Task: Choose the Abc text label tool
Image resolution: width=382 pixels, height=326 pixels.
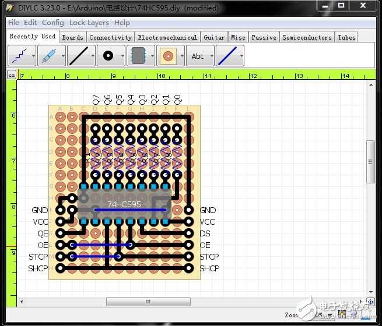Action: point(198,56)
